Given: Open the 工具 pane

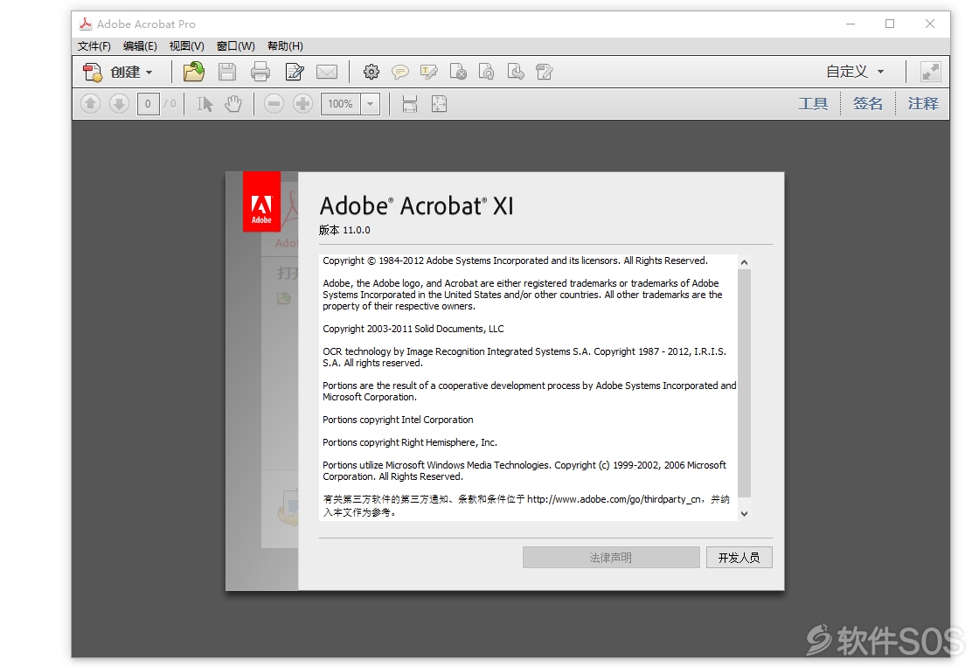Looking at the screenshot, I should tap(813, 104).
